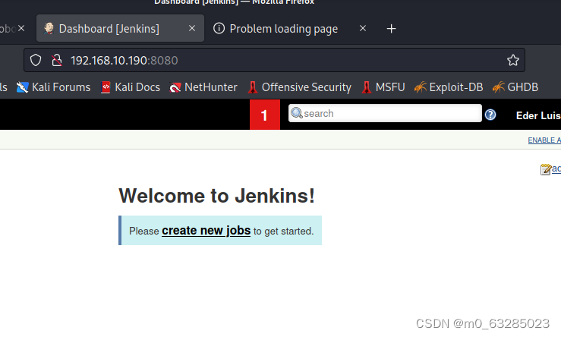This screenshot has height=337, width=561.
Task: Open a new browser tab
Action: coord(392,29)
